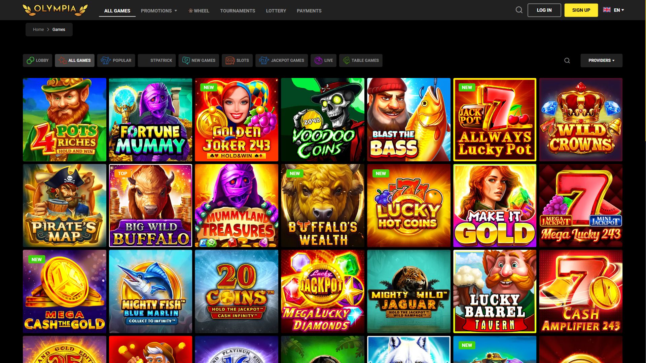Choose the Slots category icon
646x363 pixels.
point(230,61)
